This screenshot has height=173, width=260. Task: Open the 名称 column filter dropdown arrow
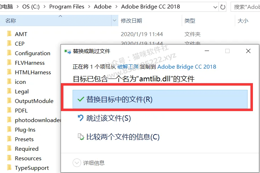tap(114, 21)
